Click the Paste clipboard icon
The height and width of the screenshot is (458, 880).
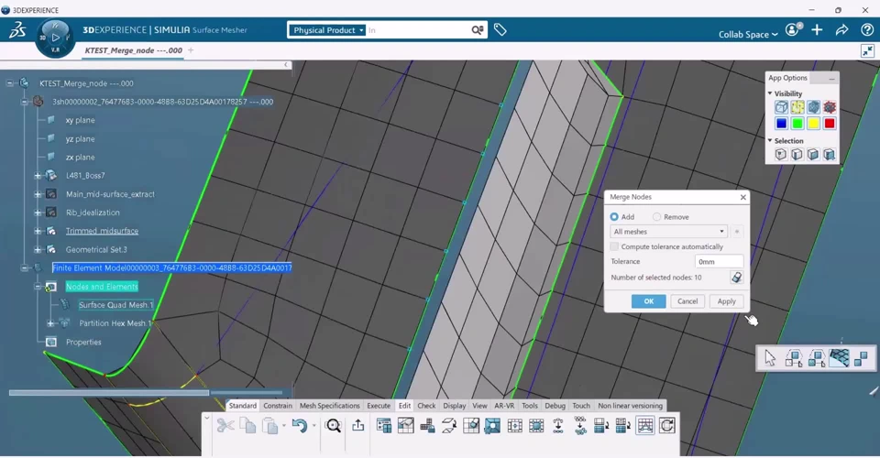(x=270, y=426)
